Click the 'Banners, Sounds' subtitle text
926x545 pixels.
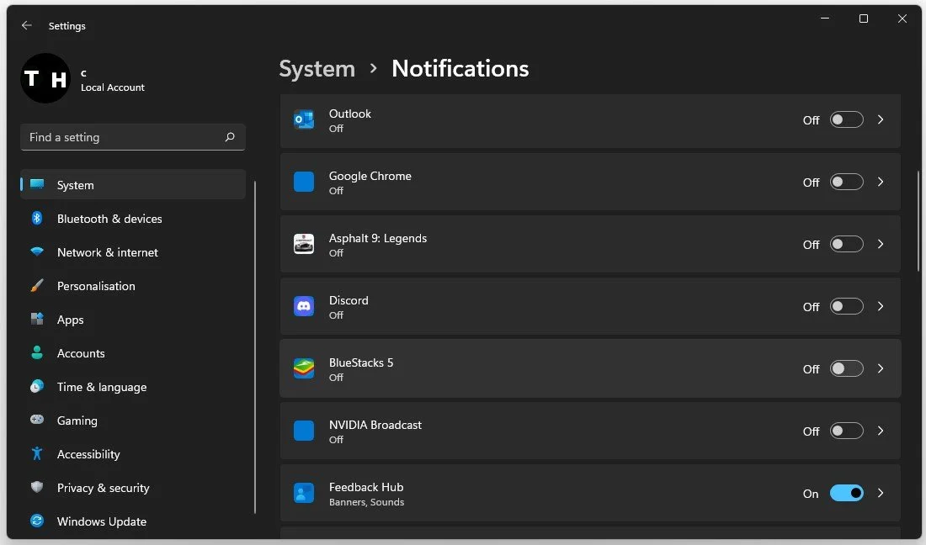367,502
